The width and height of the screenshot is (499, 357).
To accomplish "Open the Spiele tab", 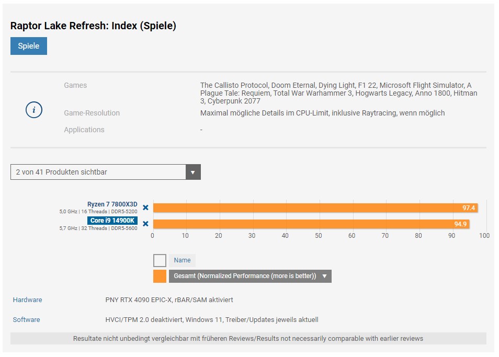I will pyautogui.click(x=29, y=46).
